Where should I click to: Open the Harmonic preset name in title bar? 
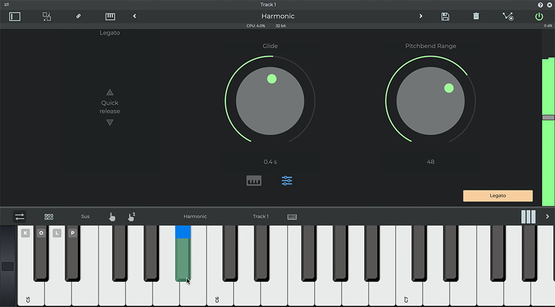click(x=277, y=17)
